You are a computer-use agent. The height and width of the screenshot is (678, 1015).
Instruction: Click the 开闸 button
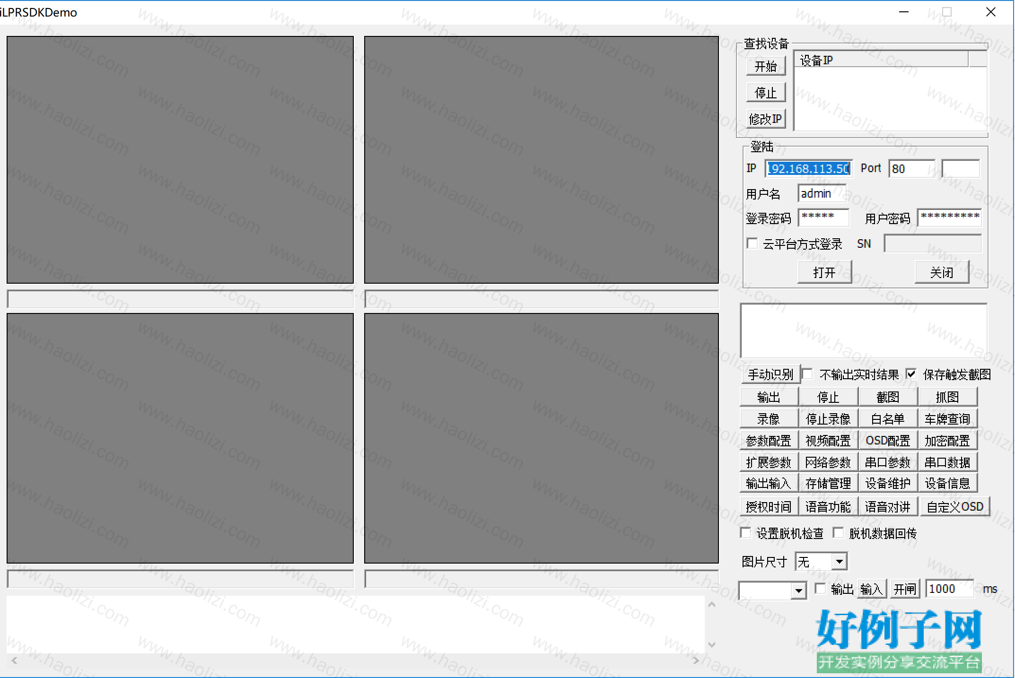pyautogui.click(x=905, y=589)
